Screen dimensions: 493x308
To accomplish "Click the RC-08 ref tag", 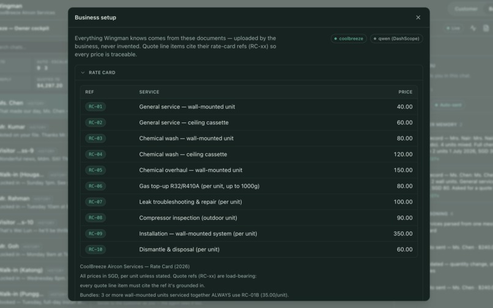I will (x=95, y=218).
